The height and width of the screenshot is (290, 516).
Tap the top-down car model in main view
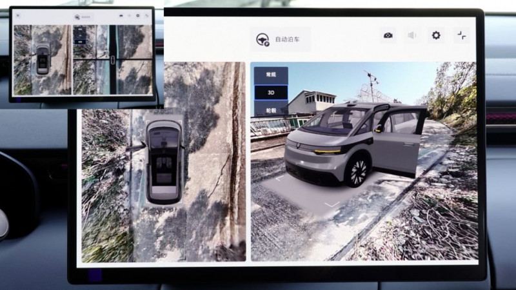164,162
